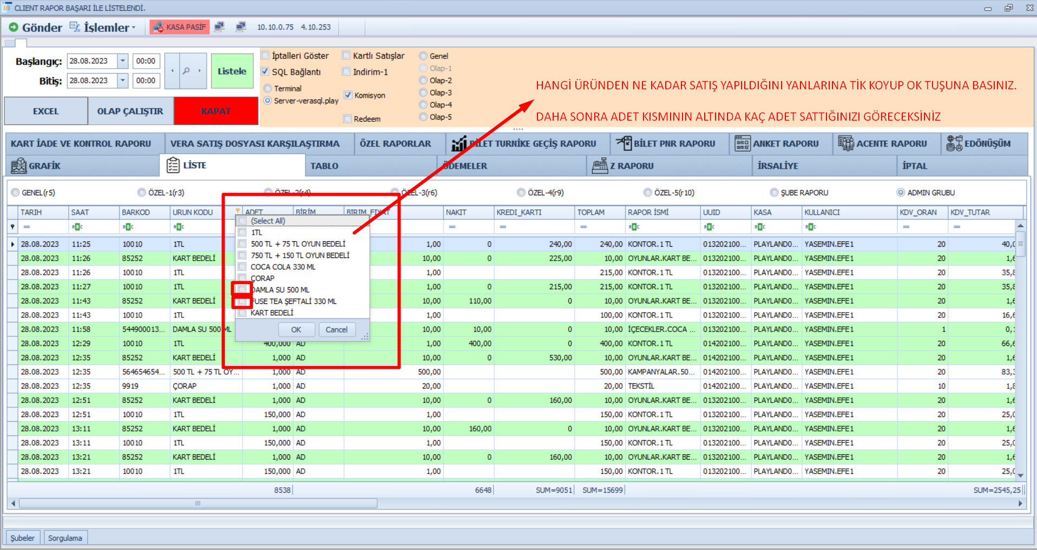Switch to the TABLO tab
This screenshot has width=1037, height=550.
point(324,166)
